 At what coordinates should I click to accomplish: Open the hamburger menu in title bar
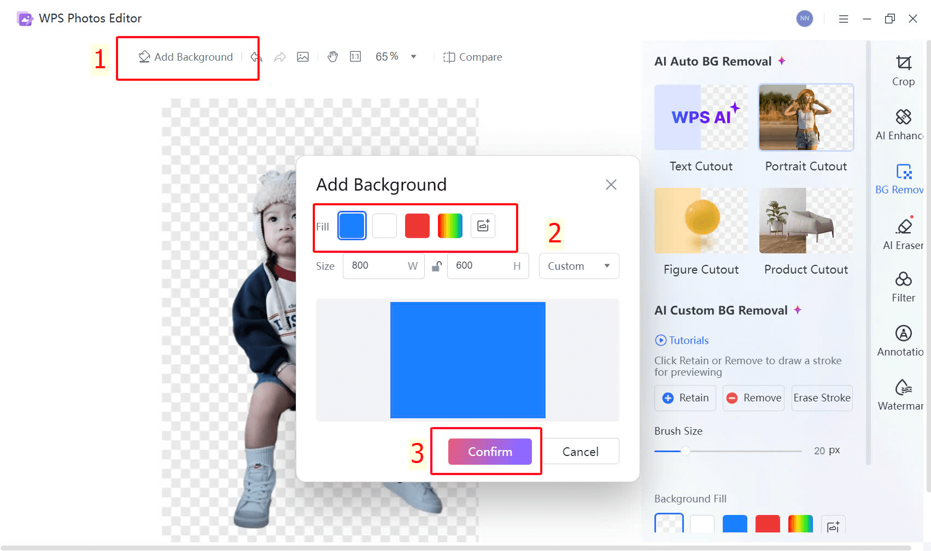[844, 19]
